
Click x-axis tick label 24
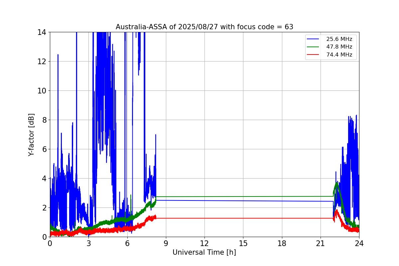coord(359,243)
